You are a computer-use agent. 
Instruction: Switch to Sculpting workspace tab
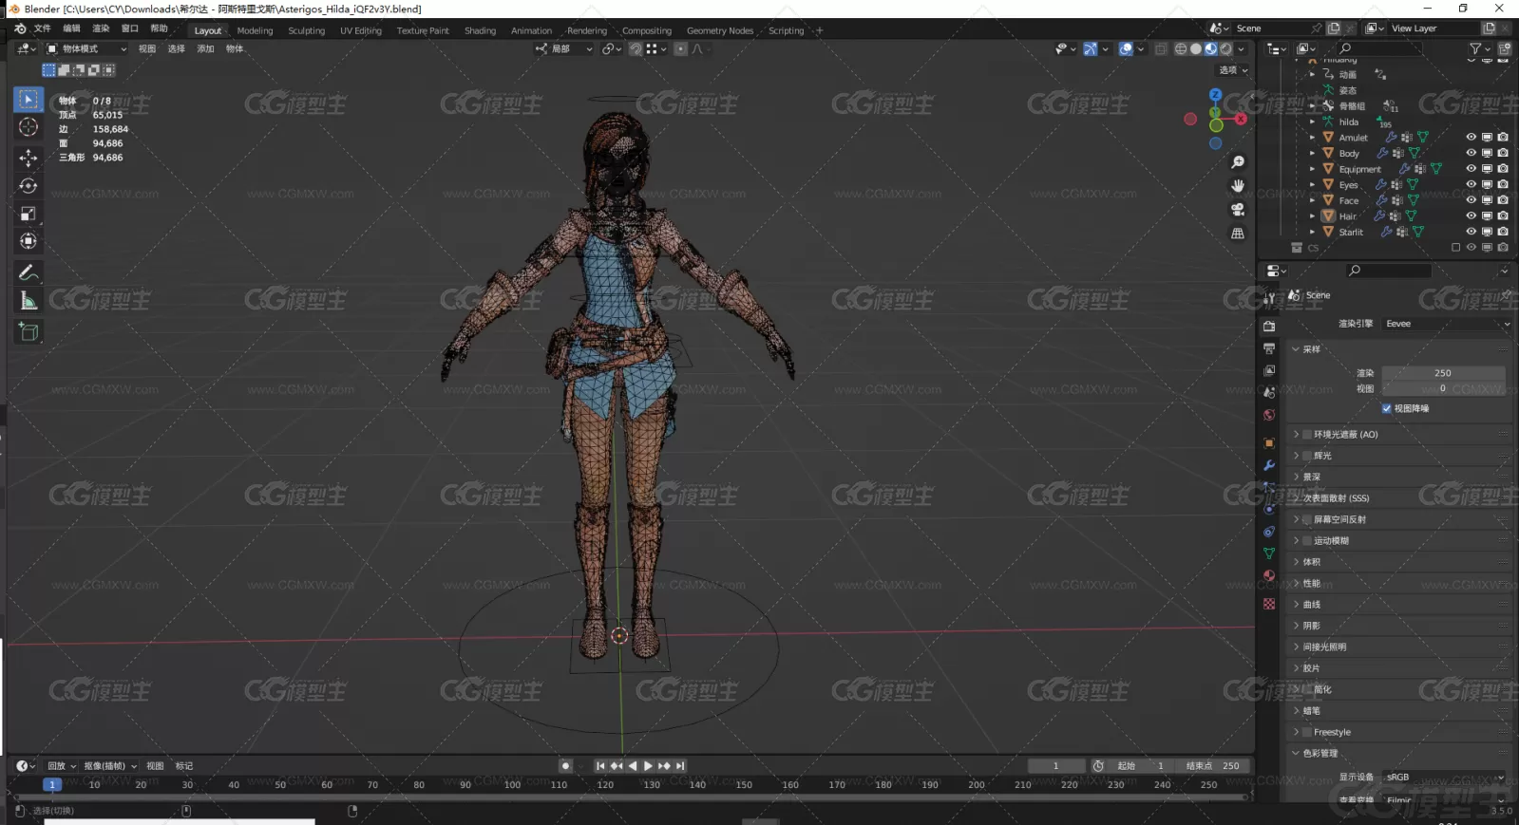[x=306, y=30]
